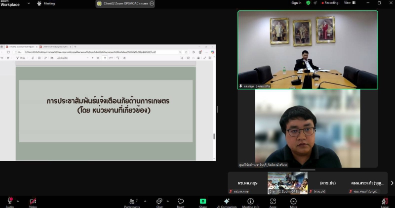The image size is (395, 208).
Task: Search within the PDF document
Action: [x=182, y=58]
